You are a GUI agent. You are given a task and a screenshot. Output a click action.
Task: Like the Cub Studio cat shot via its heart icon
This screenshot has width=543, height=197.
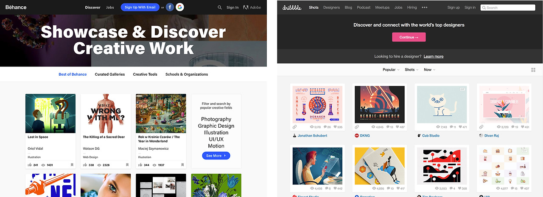click(x=460, y=127)
